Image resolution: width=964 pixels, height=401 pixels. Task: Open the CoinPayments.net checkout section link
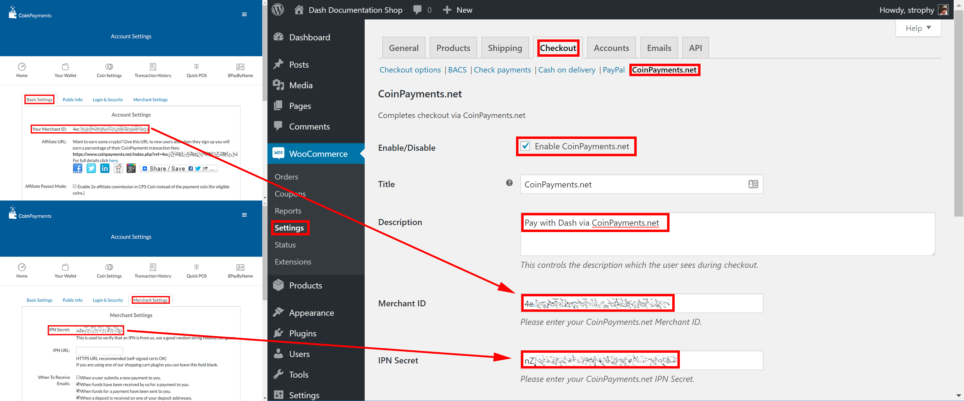tap(664, 70)
